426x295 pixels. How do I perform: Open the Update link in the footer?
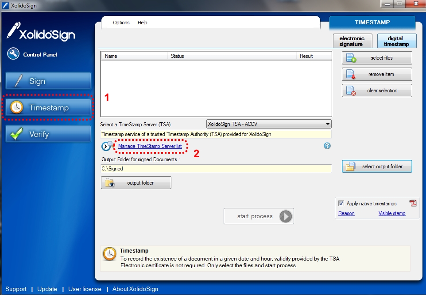pos(47,289)
